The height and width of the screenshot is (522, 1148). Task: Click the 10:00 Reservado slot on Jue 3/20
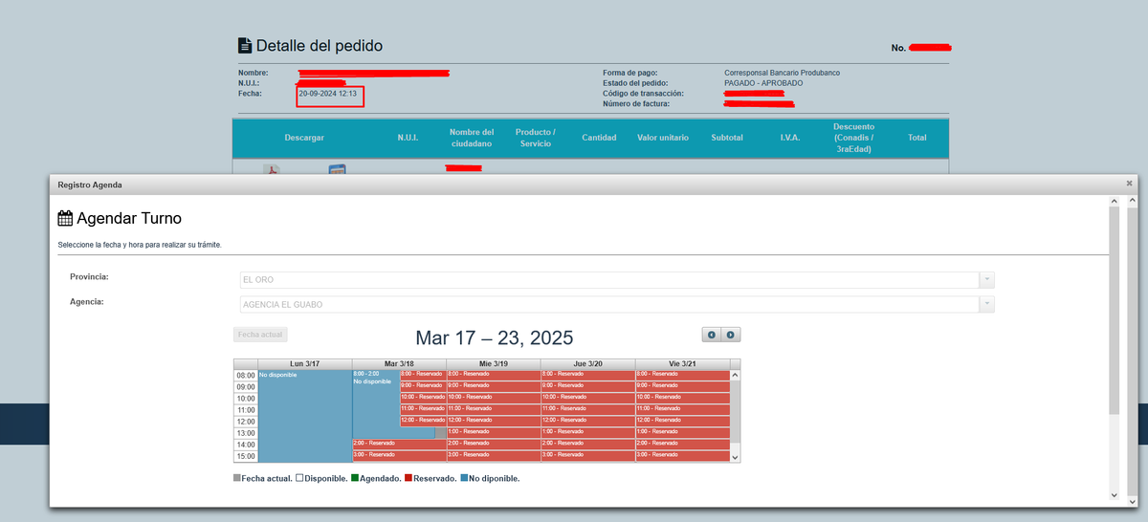point(586,398)
